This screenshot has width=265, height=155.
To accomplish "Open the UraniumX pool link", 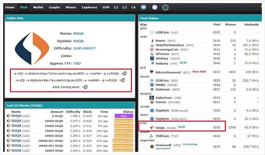I will [163, 145].
